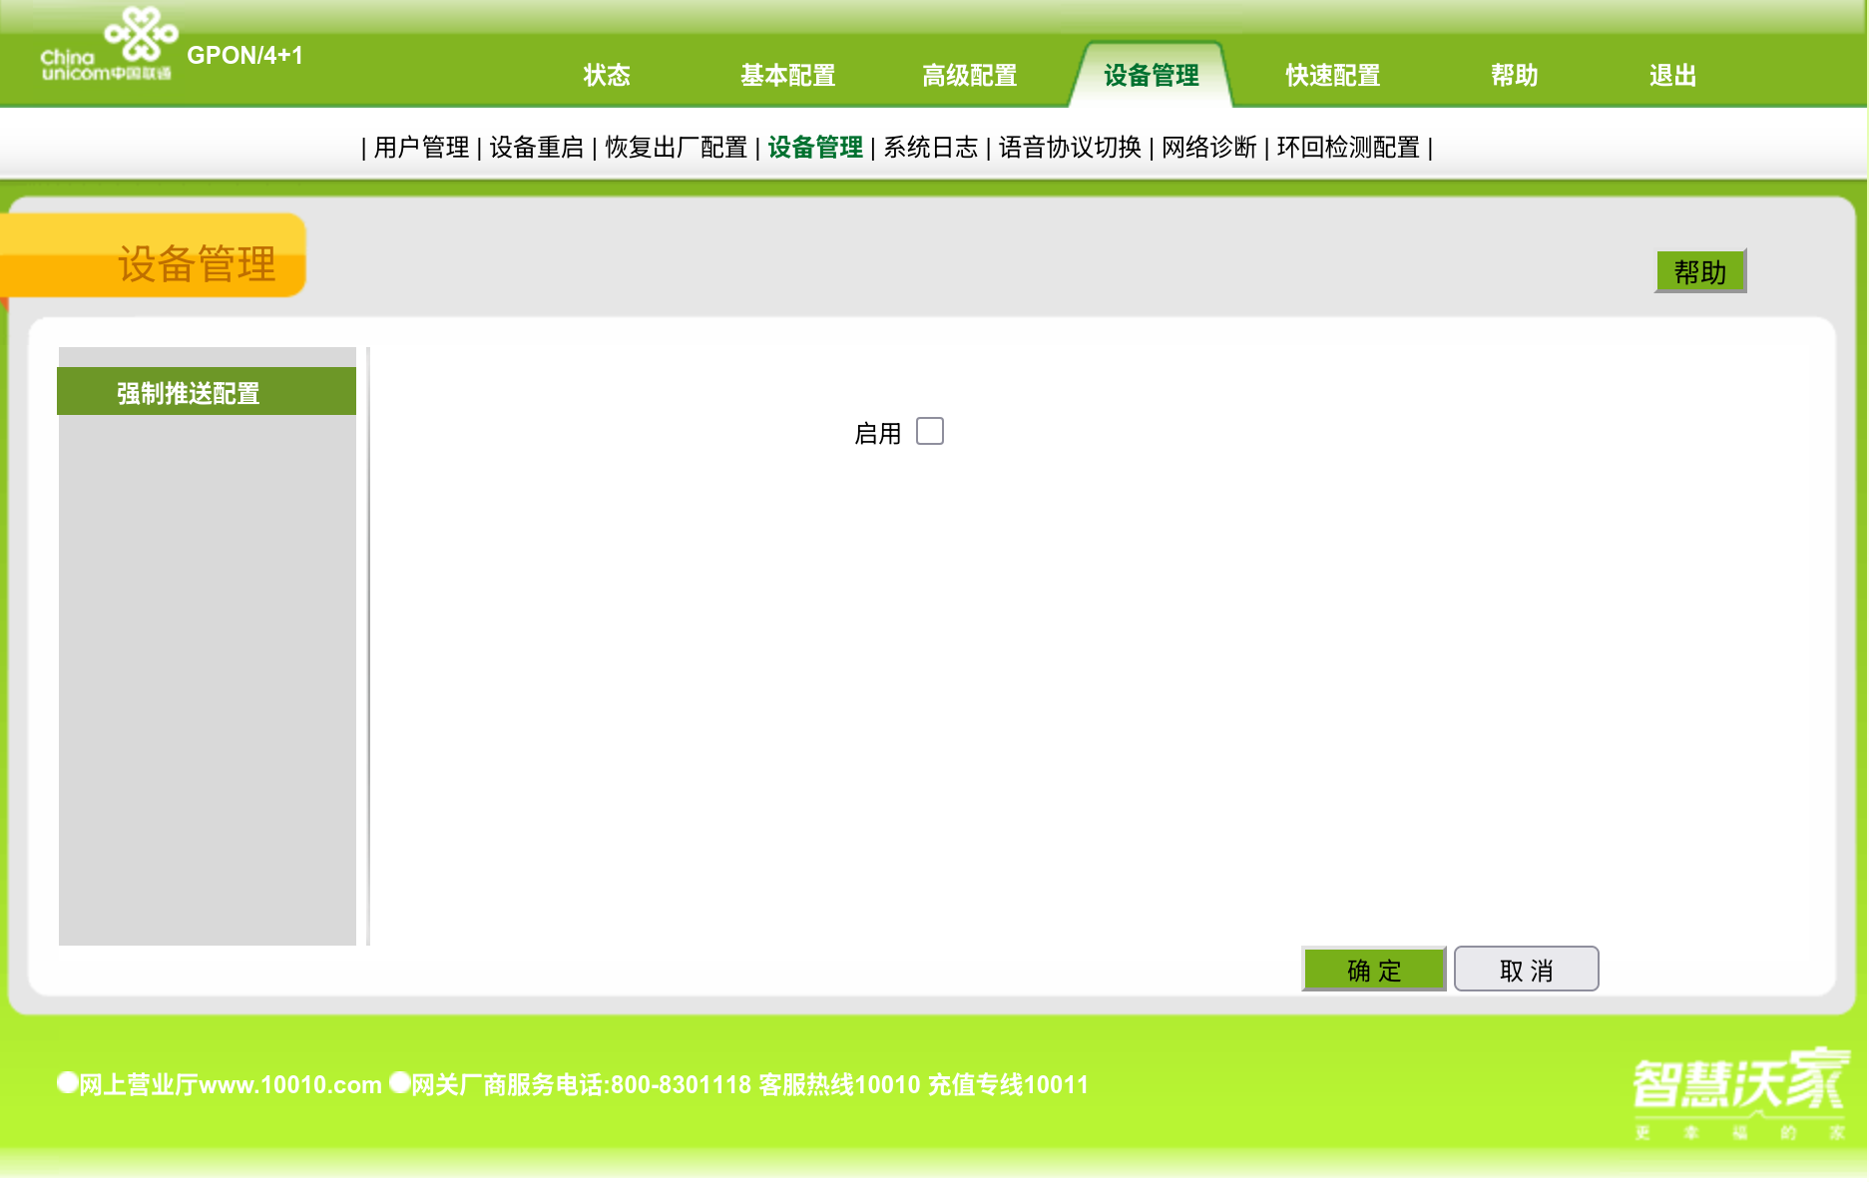Click the China Unicom logo

[108, 47]
